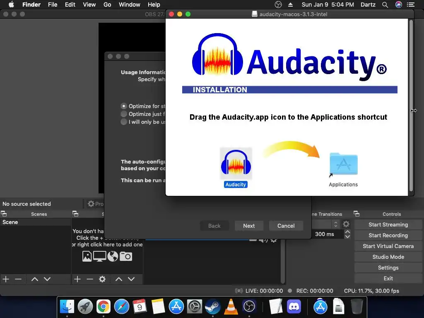Move source up in Sources panel
This screenshot has width=424, height=318.
pyautogui.click(x=119, y=279)
